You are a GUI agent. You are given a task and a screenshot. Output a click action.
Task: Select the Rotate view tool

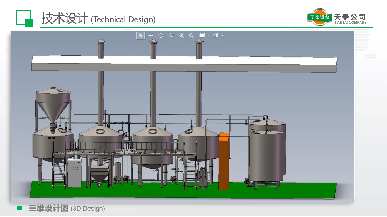click(x=161, y=36)
